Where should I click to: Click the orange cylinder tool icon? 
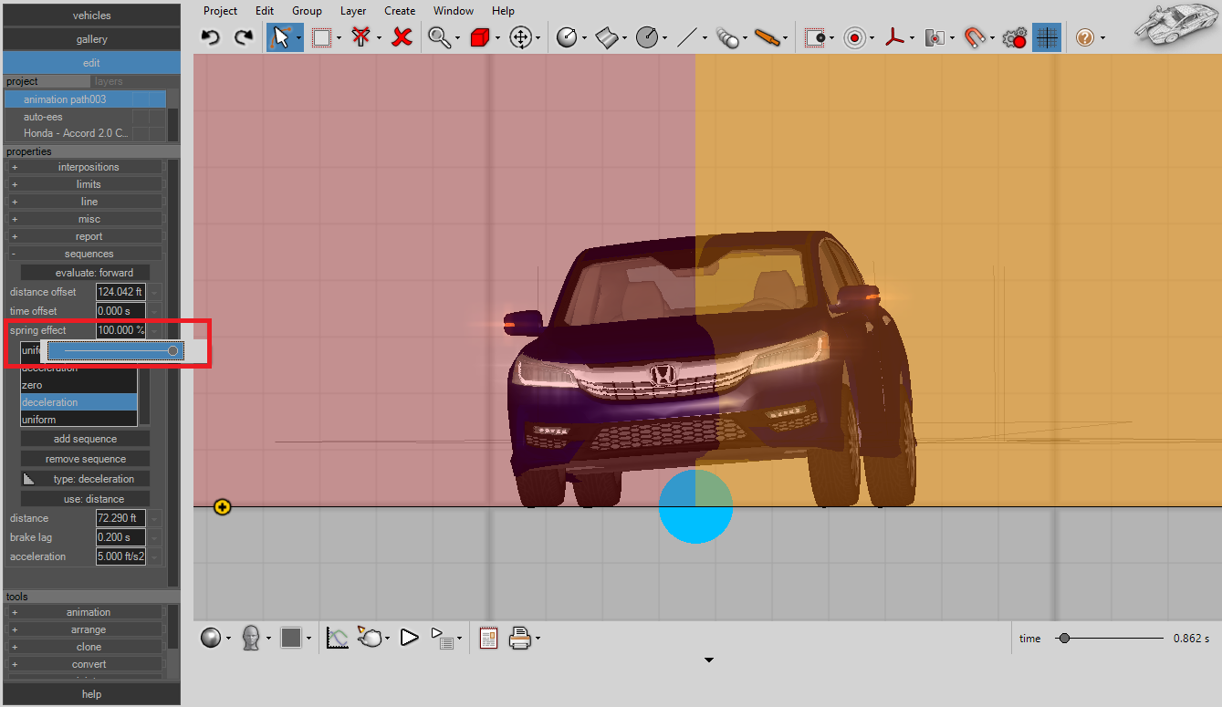768,37
